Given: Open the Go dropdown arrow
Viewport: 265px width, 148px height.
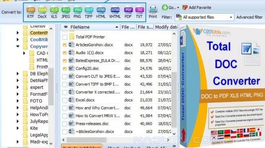Looking at the screenshot, I should (x=178, y=8).
